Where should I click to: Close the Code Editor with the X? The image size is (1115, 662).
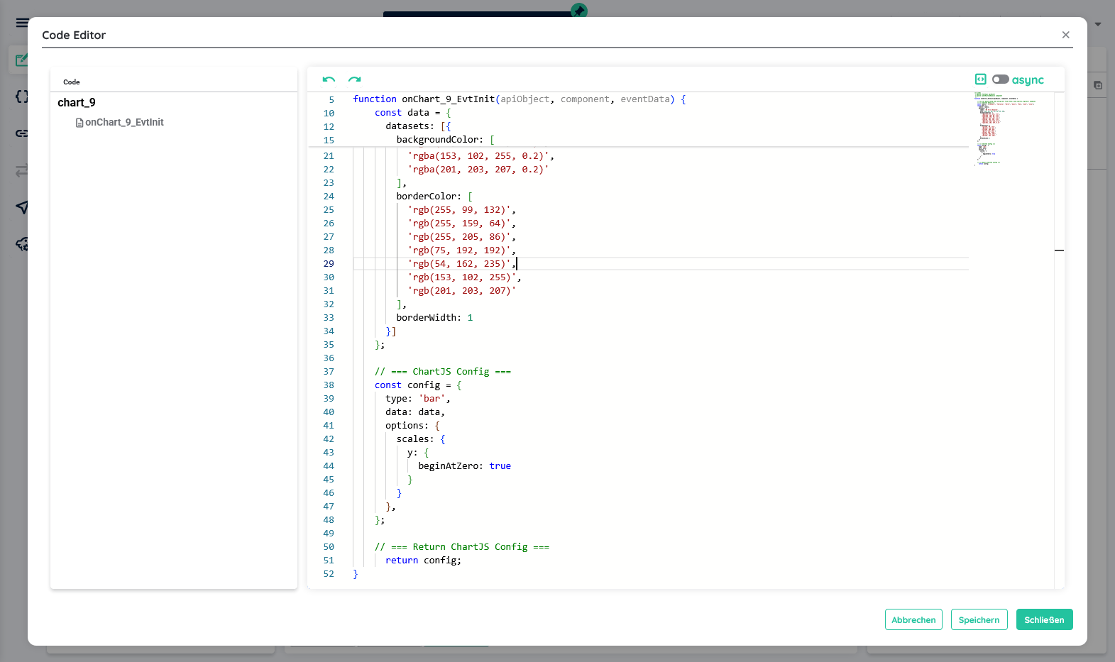pyautogui.click(x=1065, y=35)
